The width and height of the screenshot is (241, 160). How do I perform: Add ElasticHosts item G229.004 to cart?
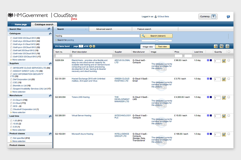[224, 61]
